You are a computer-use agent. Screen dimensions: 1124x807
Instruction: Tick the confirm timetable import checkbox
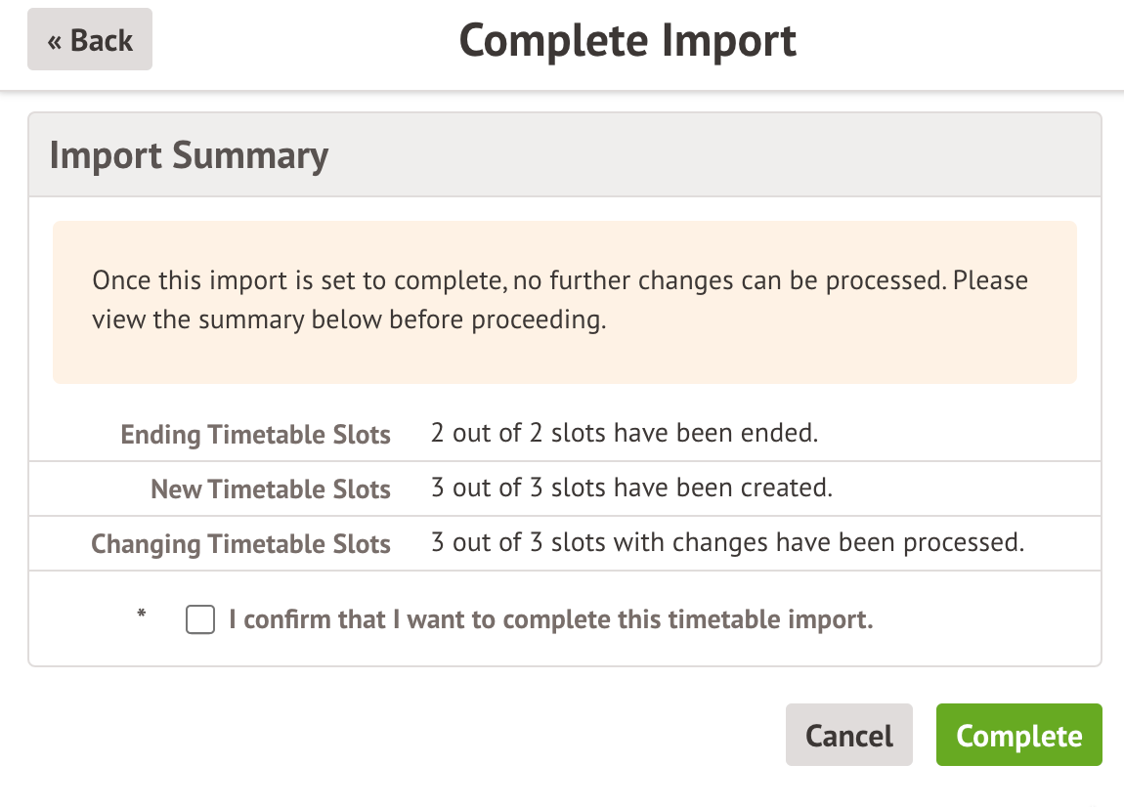[200, 620]
